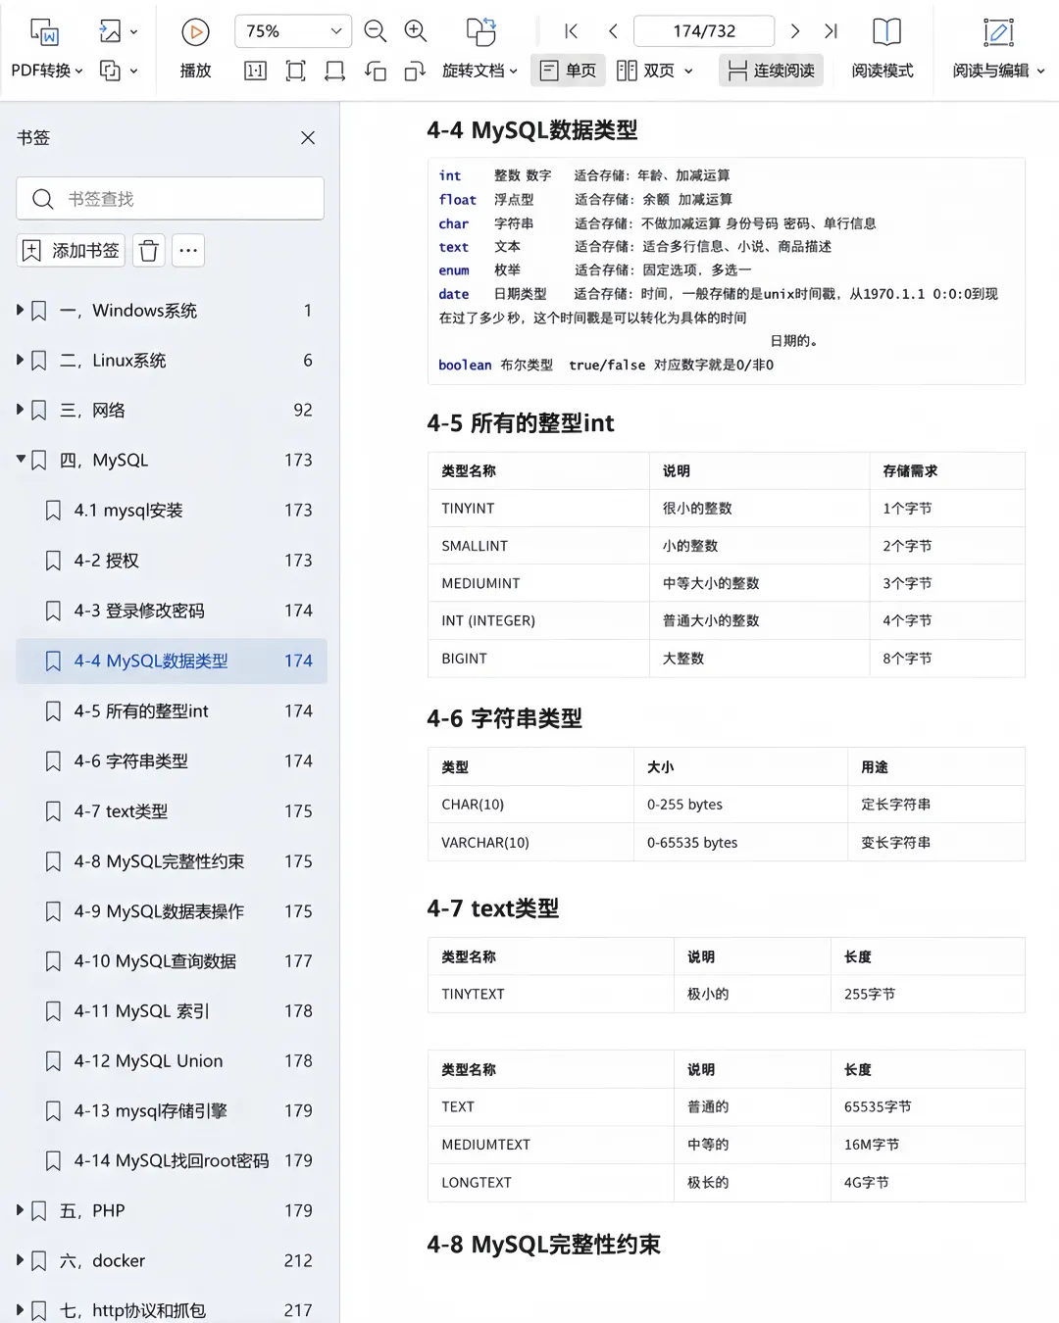
Task: Rotate page counterclockwise icon
Action: 375,71
